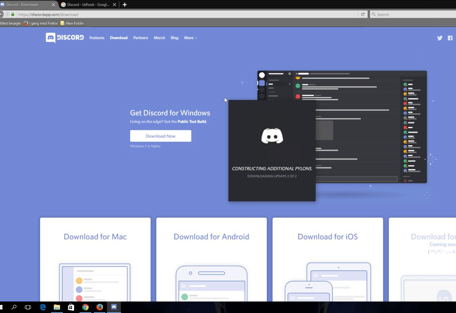Click the Mac laptop illustration
The image size is (456, 313).
click(x=95, y=282)
